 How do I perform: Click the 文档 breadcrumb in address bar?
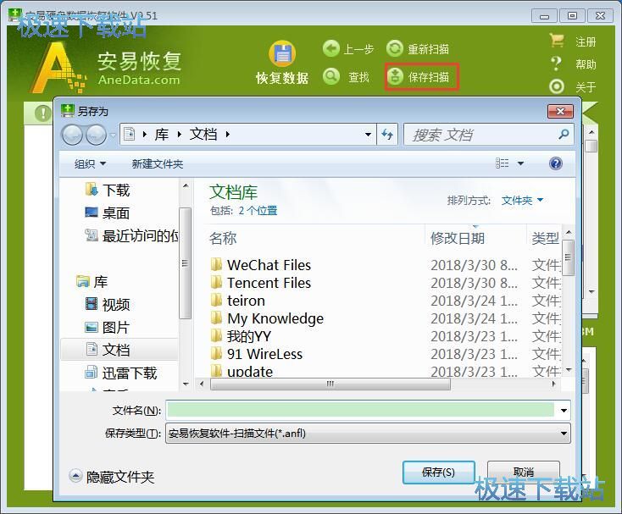[x=203, y=135]
